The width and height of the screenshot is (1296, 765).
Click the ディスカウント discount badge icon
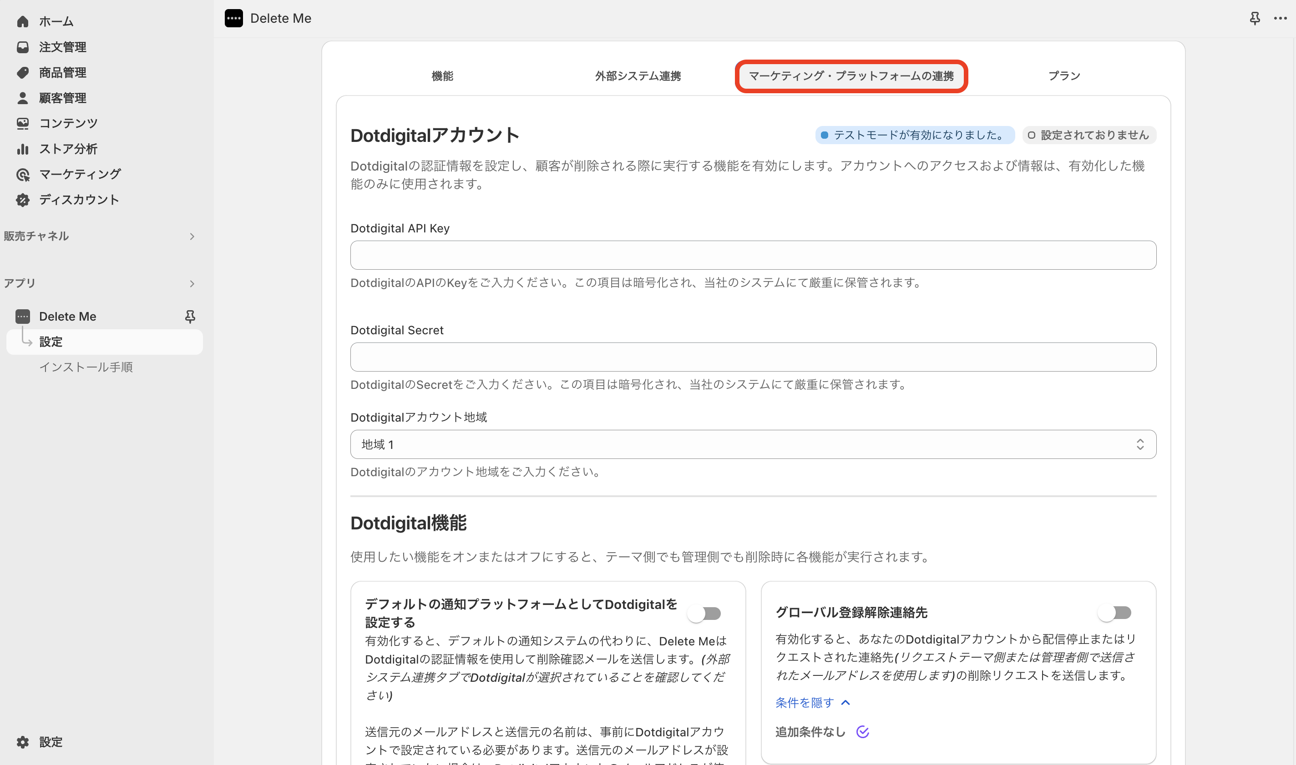coord(23,200)
